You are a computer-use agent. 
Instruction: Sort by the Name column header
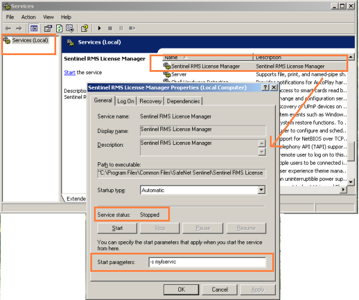[x=208, y=57]
